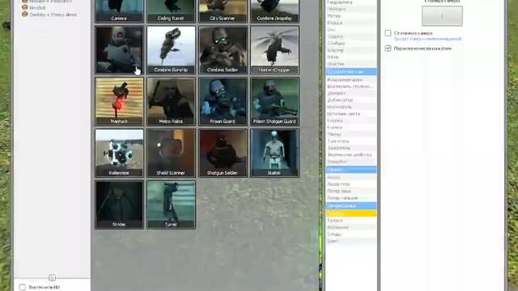This screenshot has width=518, height=291.
Task: Spawn the City Scanner NPC
Action: point(223,11)
